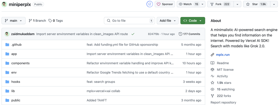This screenshot has width=279, height=105.
Task: Open commit 'Added TAAFT' message
Action: coord(97,100)
